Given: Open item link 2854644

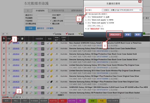Looking at the screenshot, I should tap(16, 54).
